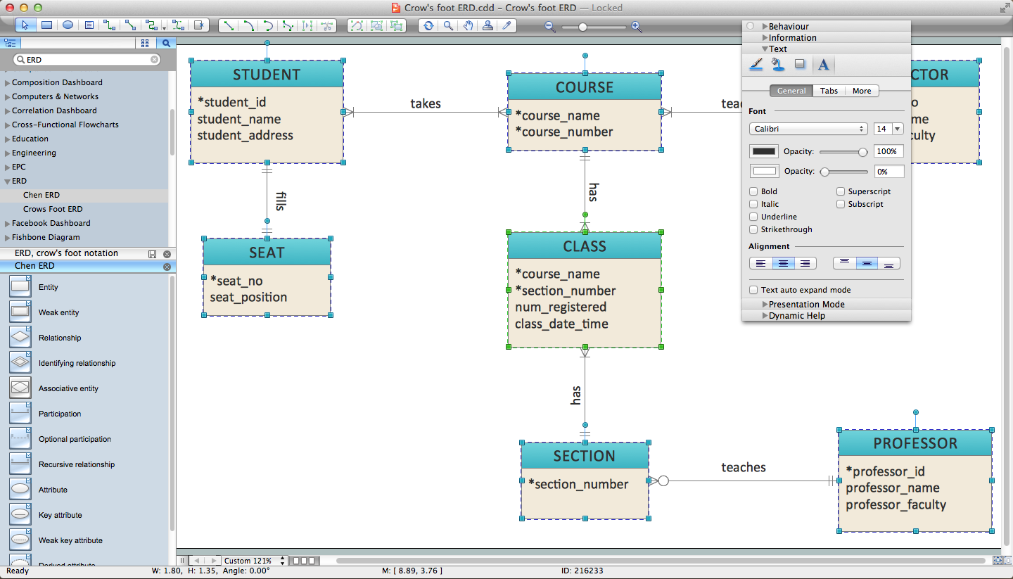Switch to the Tabs tab

coord(829,90)
